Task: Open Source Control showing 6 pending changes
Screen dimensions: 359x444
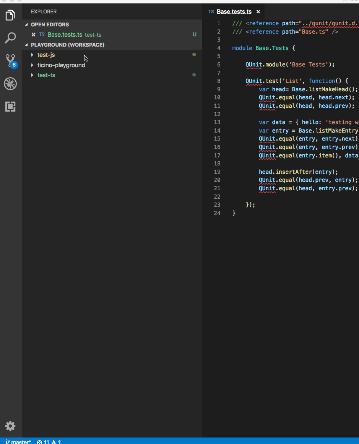Action: coord(10,61)
